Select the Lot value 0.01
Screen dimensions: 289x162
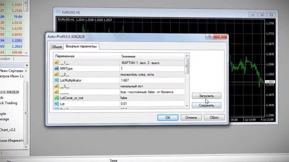tap(152, 104)
